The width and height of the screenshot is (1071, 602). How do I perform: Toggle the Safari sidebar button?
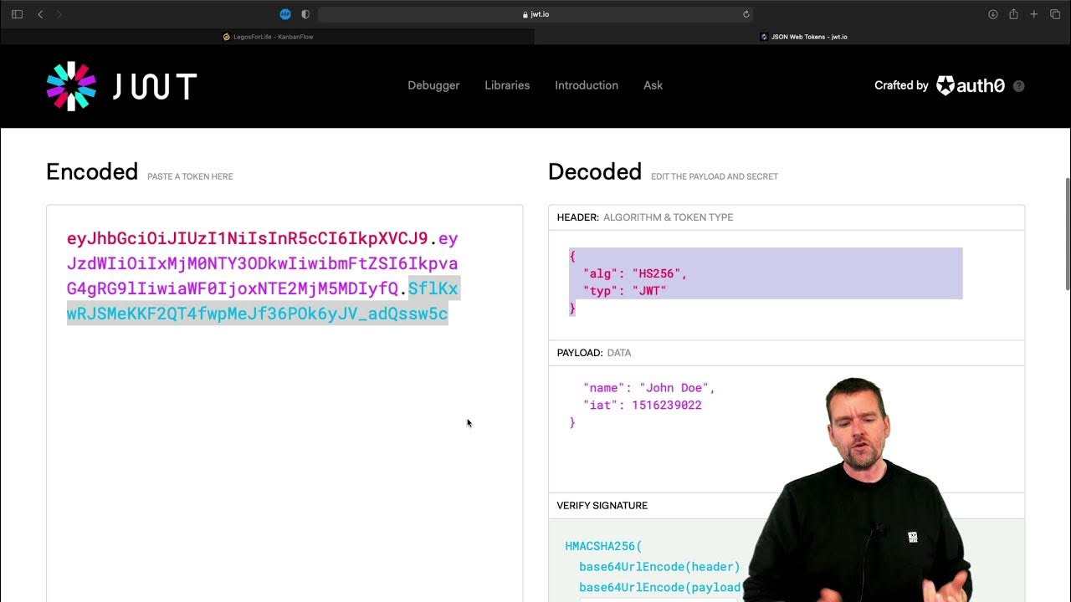[x=17, y=14]
